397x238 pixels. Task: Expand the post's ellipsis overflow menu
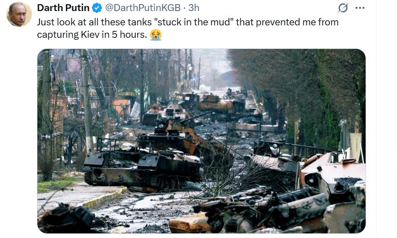(x=360, y=8)
